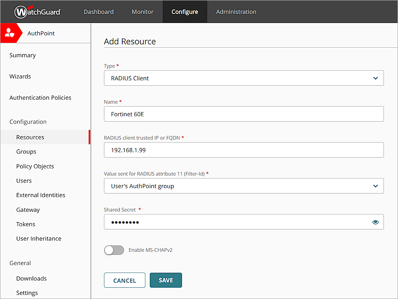398x299 pixels.
Task: Switch to the Monitor tab
Action: tap(143, 12)
